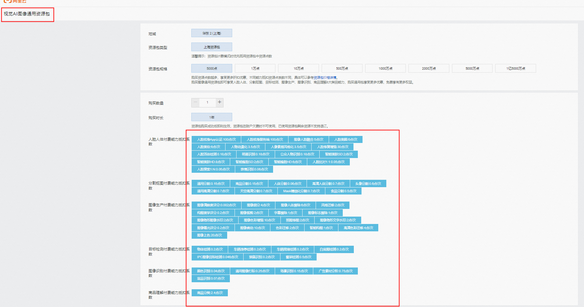Choose the 1万点 package size
Viewport: 584px width, 307px height.
(255, 68)
